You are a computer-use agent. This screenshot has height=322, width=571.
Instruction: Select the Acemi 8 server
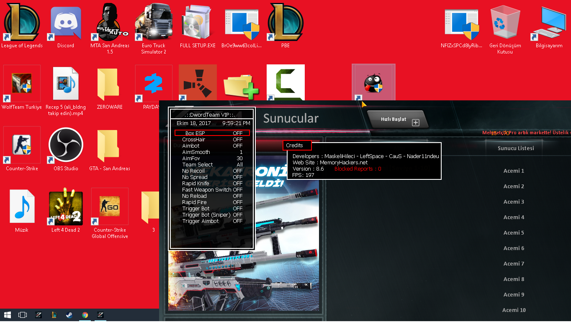click(514, 279)
